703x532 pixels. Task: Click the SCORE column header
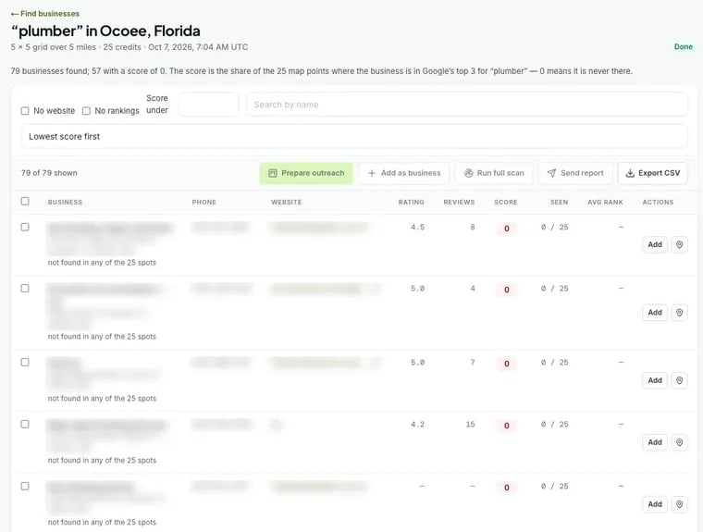(x=506, y=203)
